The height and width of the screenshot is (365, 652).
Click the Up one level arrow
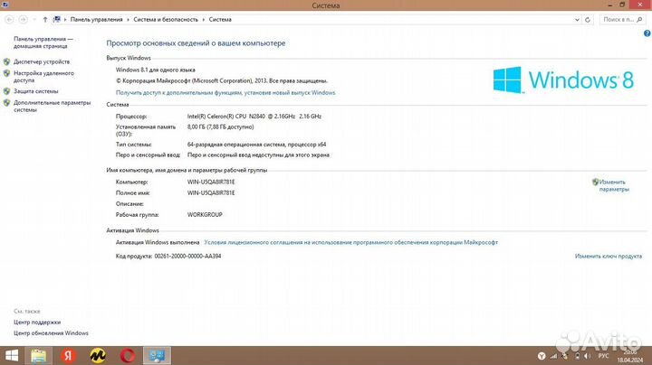pos(44,18)
